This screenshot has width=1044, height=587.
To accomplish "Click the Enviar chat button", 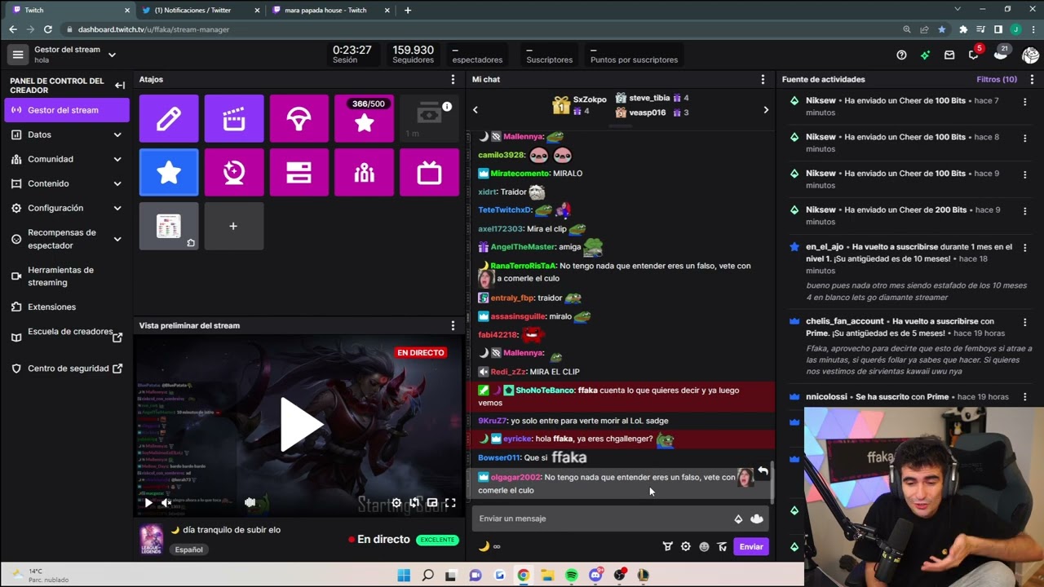I will click(750, 546).
